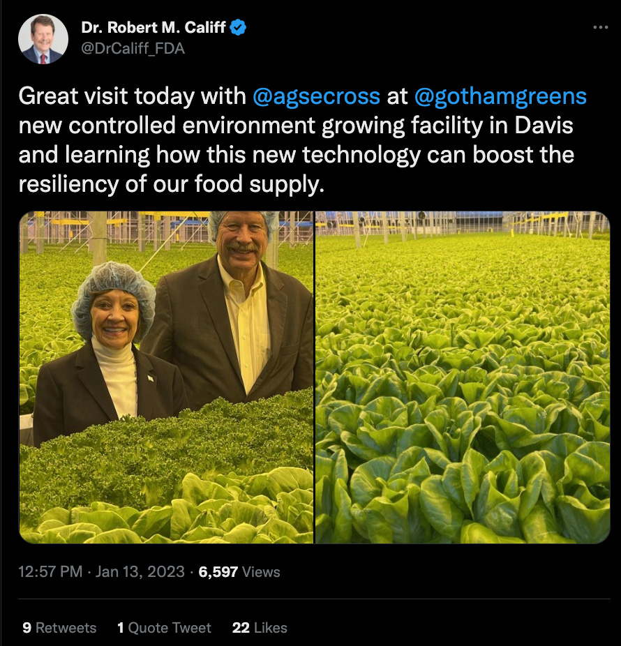Open the tweet's more options menu
This screenshot has height=646, width=621.
pos(600,27)
